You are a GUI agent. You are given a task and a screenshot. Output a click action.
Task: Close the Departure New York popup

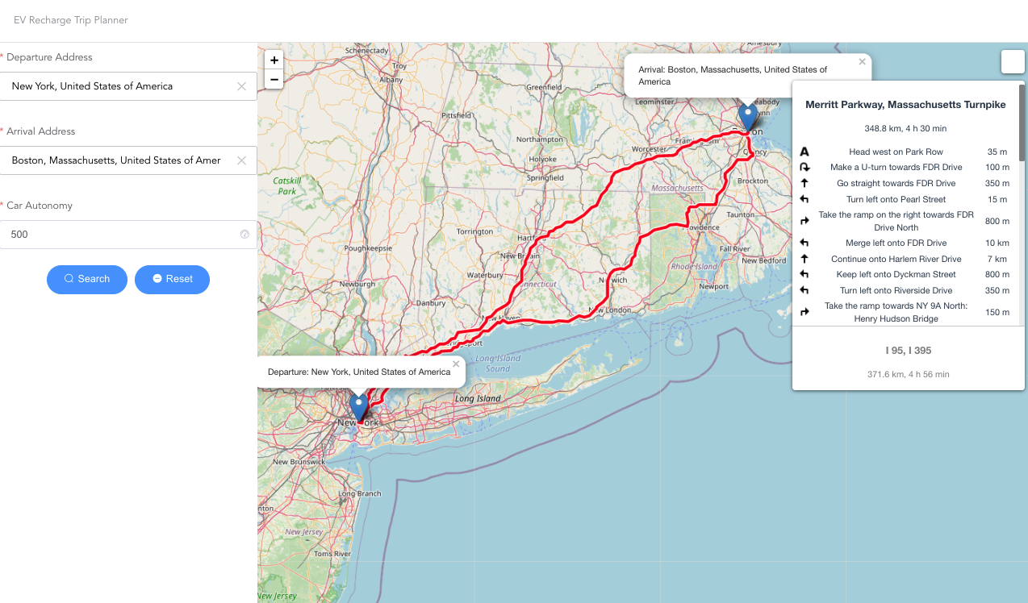(456, 364)
